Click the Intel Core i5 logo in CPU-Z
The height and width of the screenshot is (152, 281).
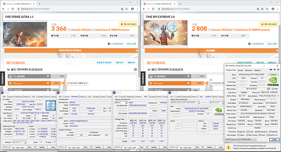click(51, 105)
